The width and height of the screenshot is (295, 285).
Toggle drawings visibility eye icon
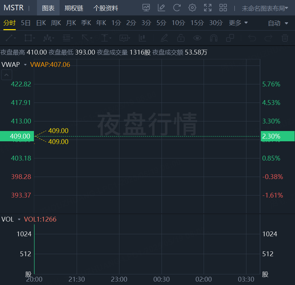pyautogui.click(x=197, y=38)
